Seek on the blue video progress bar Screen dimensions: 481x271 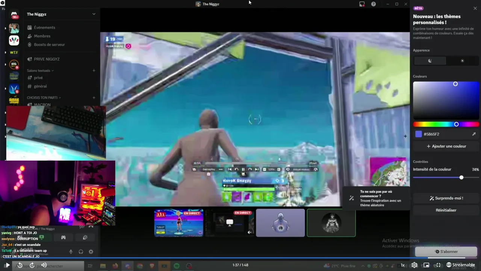pyautogui.click(x=240, y=258)
